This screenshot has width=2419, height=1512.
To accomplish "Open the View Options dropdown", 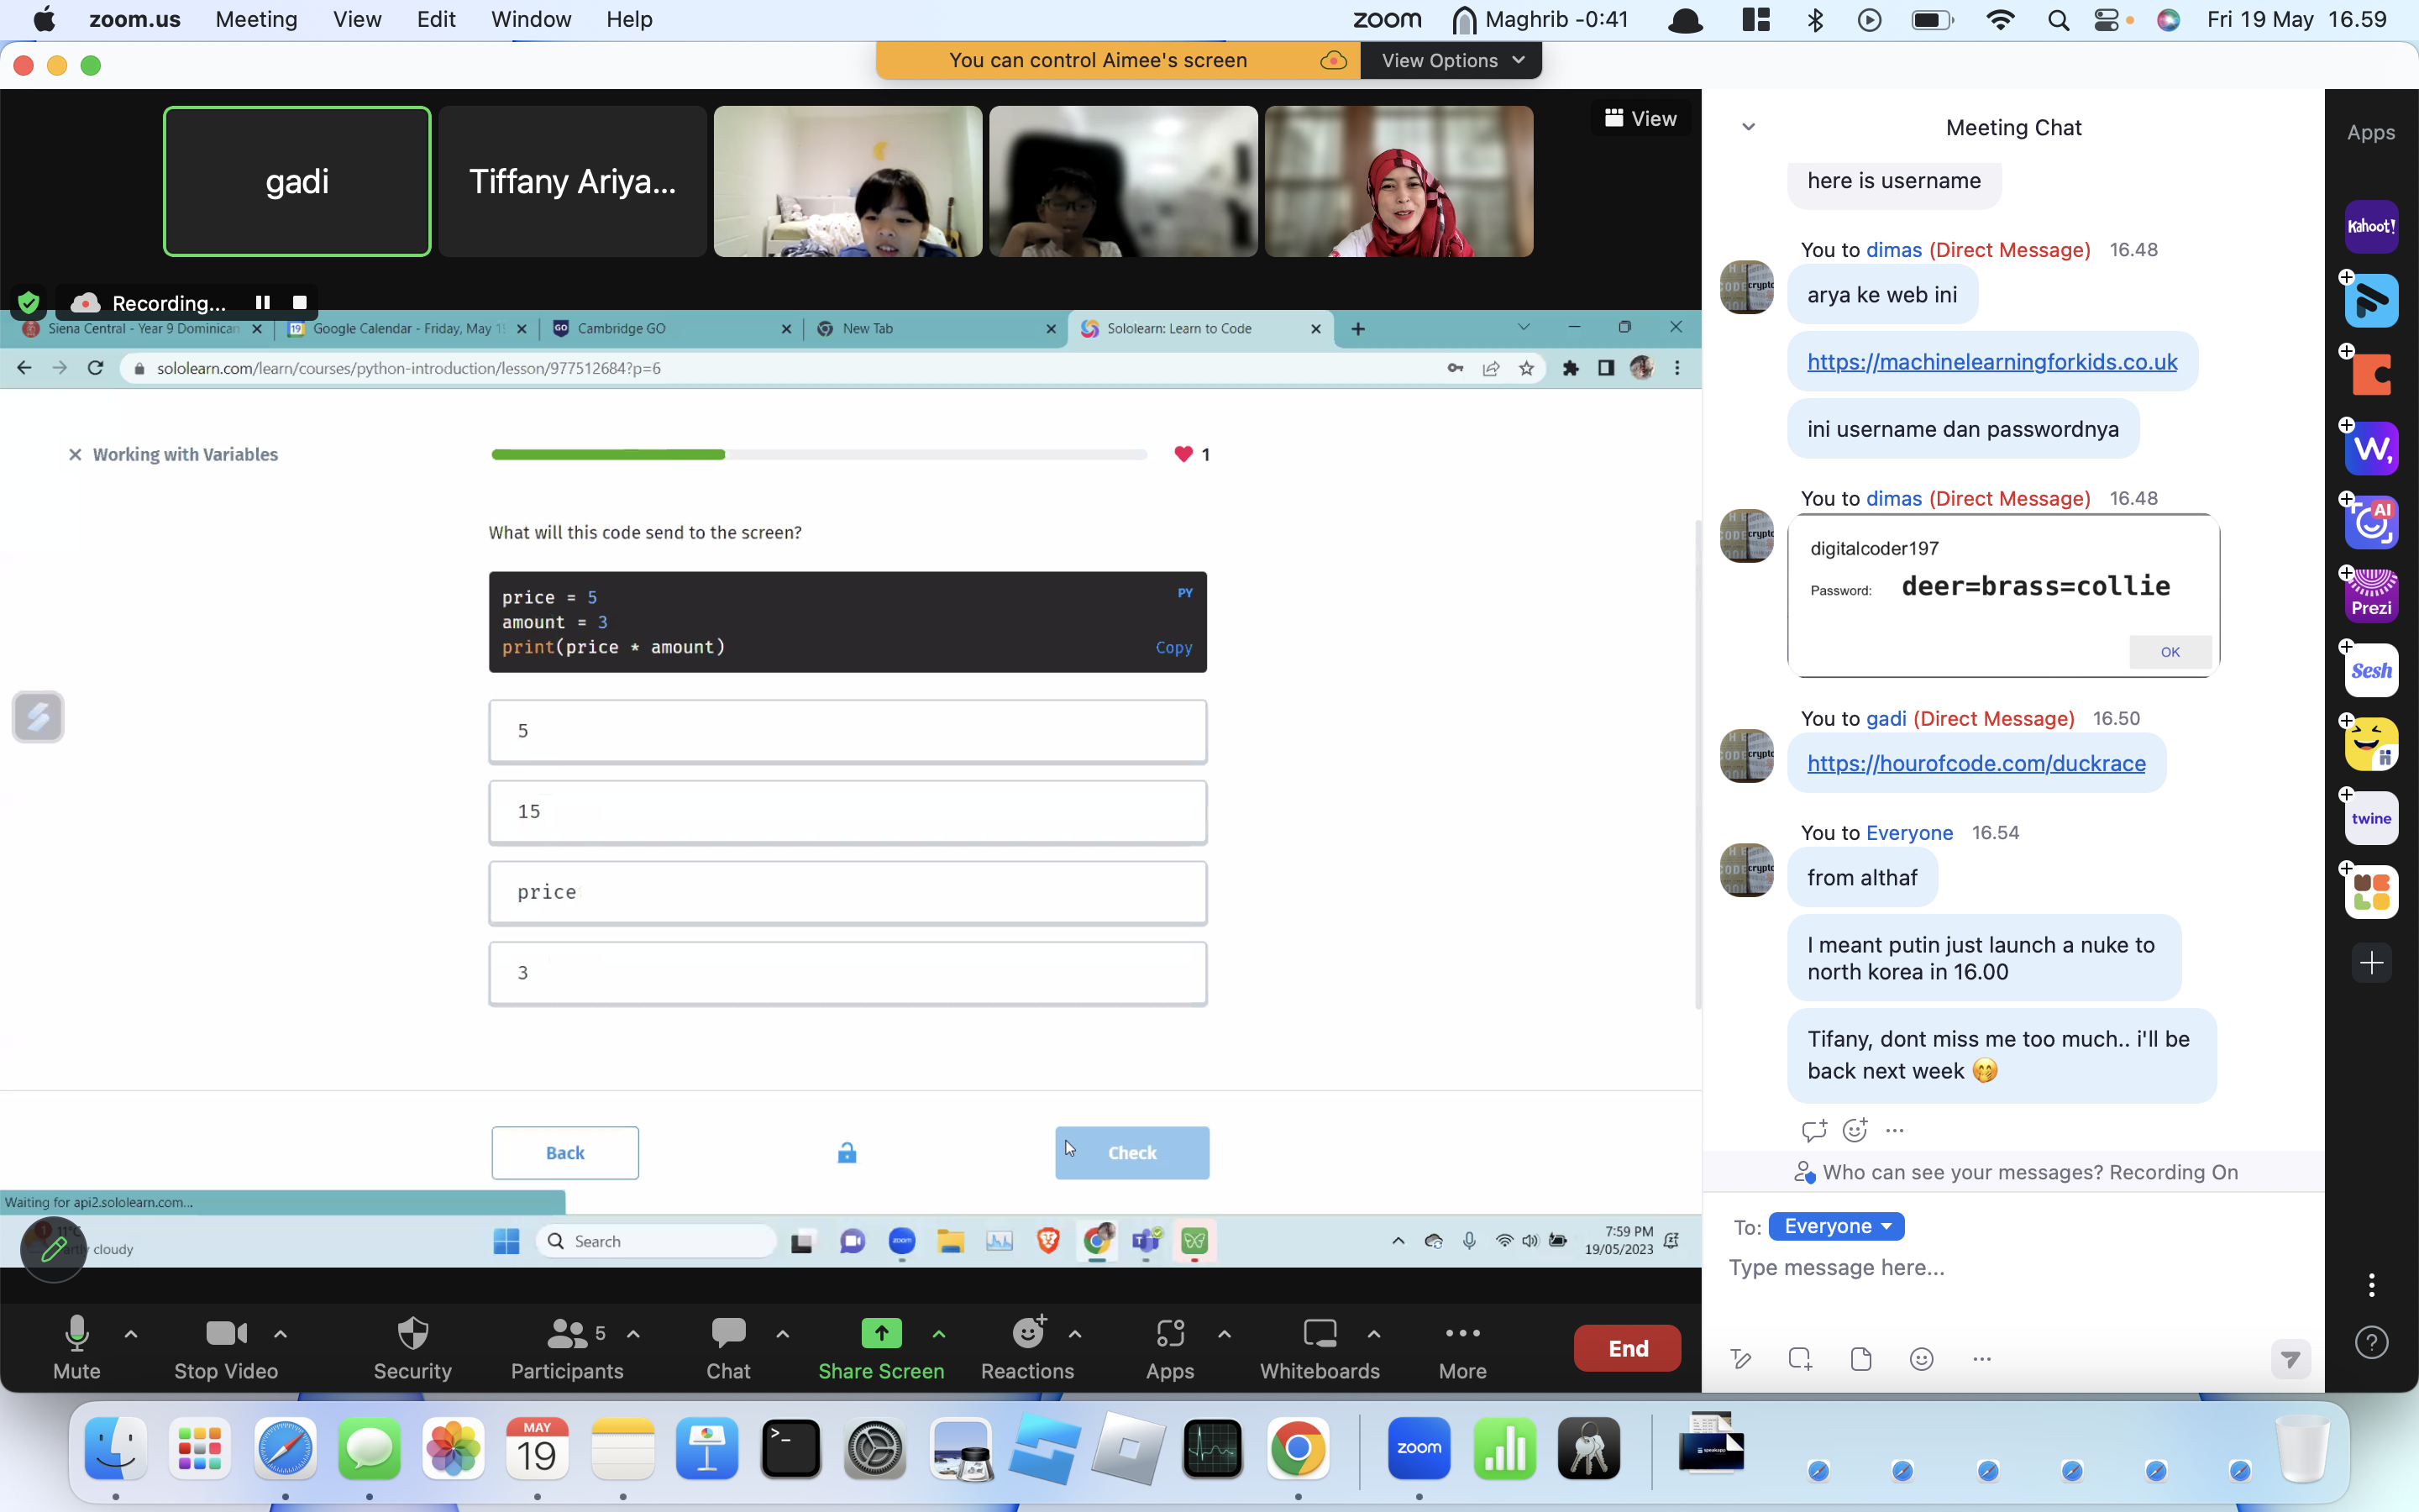I will 1451,60.
